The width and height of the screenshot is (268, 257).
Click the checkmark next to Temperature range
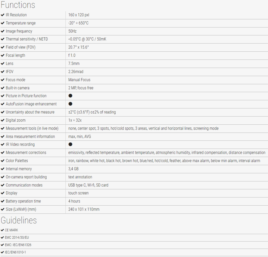[3, 23]
